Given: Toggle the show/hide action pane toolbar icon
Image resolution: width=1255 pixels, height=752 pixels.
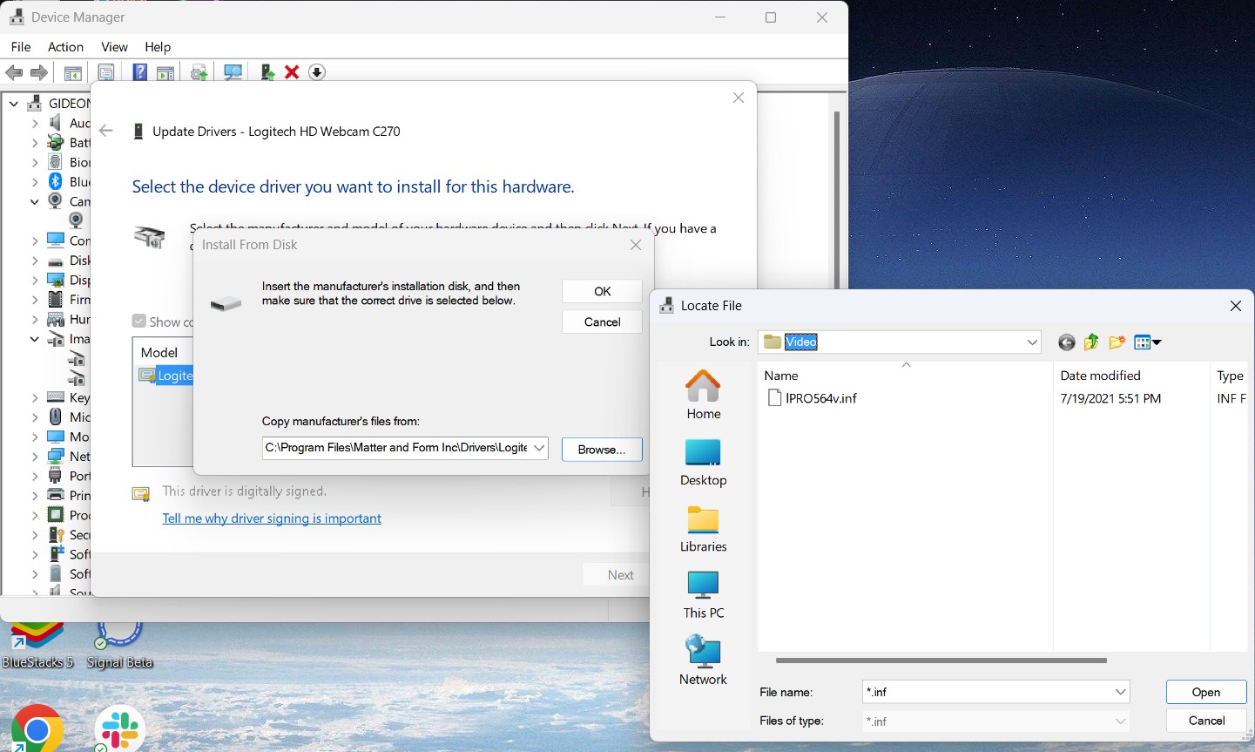Looking at the screenshot, I should point(165,72).
